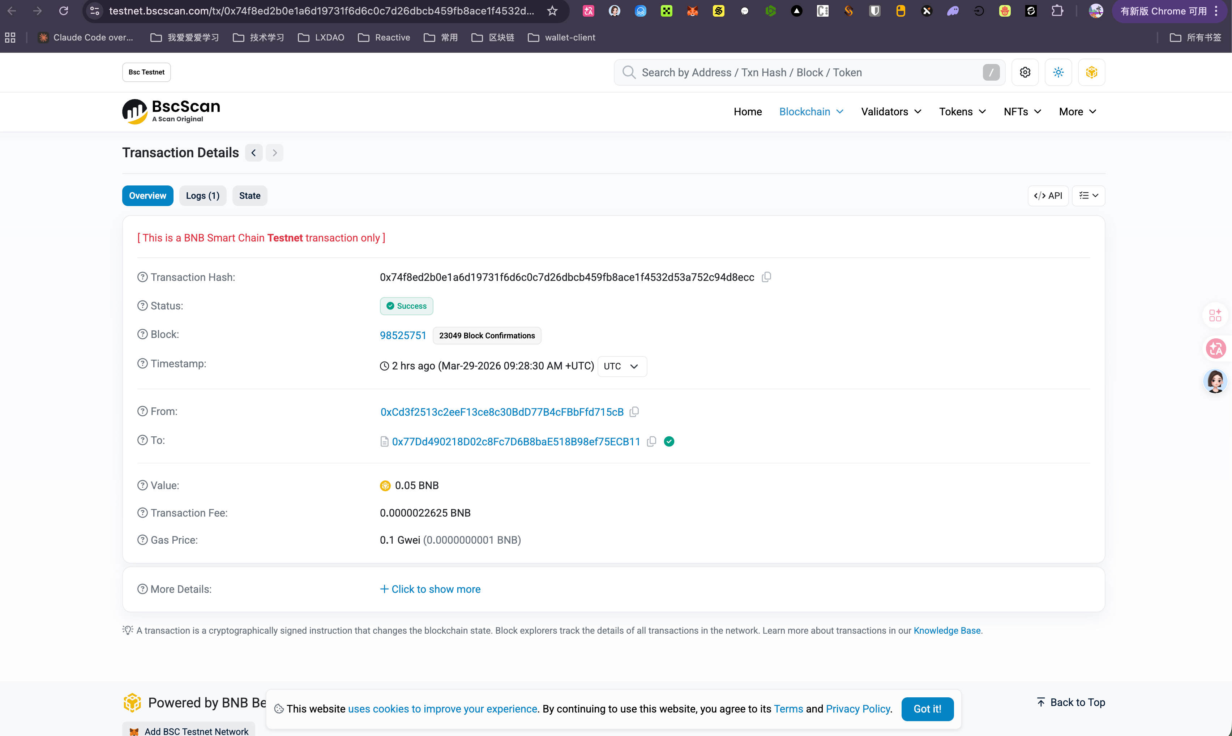Copy the transaction hash

pos(766,277)
